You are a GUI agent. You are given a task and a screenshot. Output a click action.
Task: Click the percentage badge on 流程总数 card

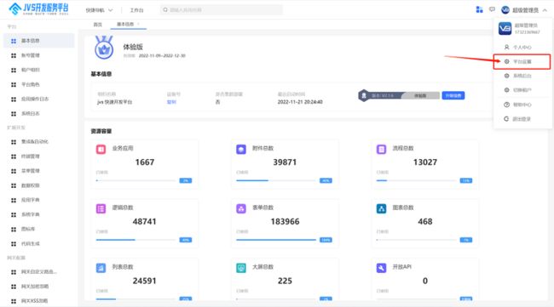pos(466,180)
